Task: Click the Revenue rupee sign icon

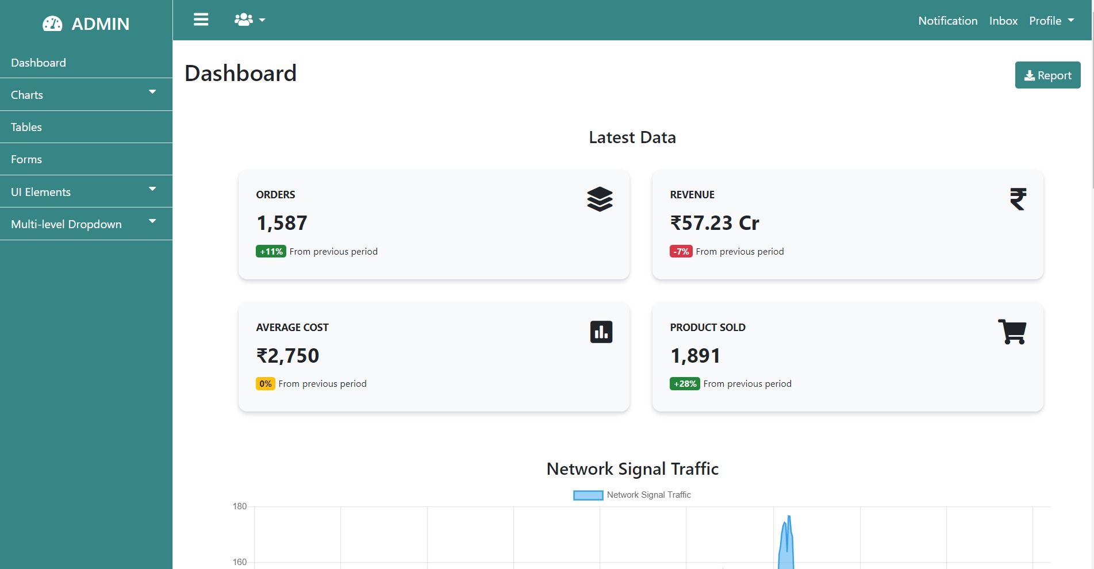Action: (1018, 199)
